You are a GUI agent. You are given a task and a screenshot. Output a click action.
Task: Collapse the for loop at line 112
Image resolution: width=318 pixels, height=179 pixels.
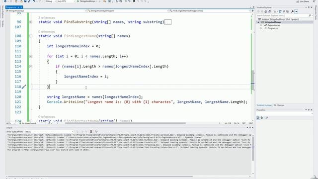[x=31, y=56]
